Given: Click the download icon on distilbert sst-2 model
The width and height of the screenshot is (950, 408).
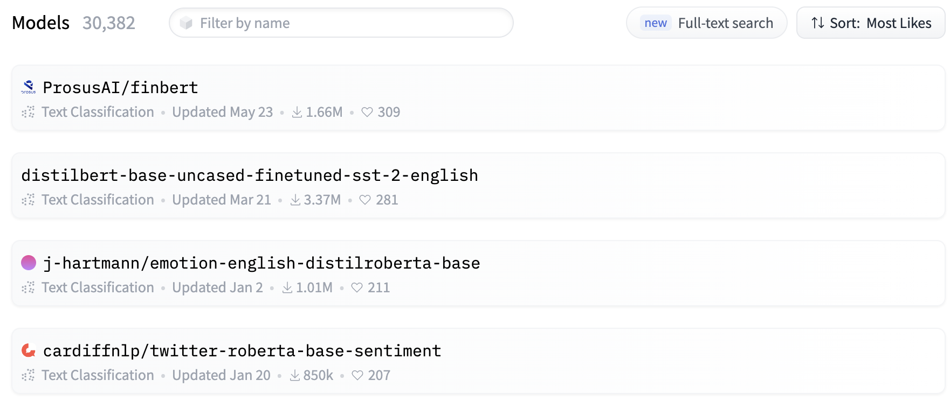Looking at the screenshot, I should (295, 200).
